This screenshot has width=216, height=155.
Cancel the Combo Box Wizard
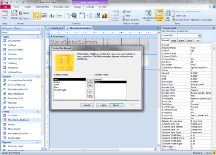tap(87, 105)
